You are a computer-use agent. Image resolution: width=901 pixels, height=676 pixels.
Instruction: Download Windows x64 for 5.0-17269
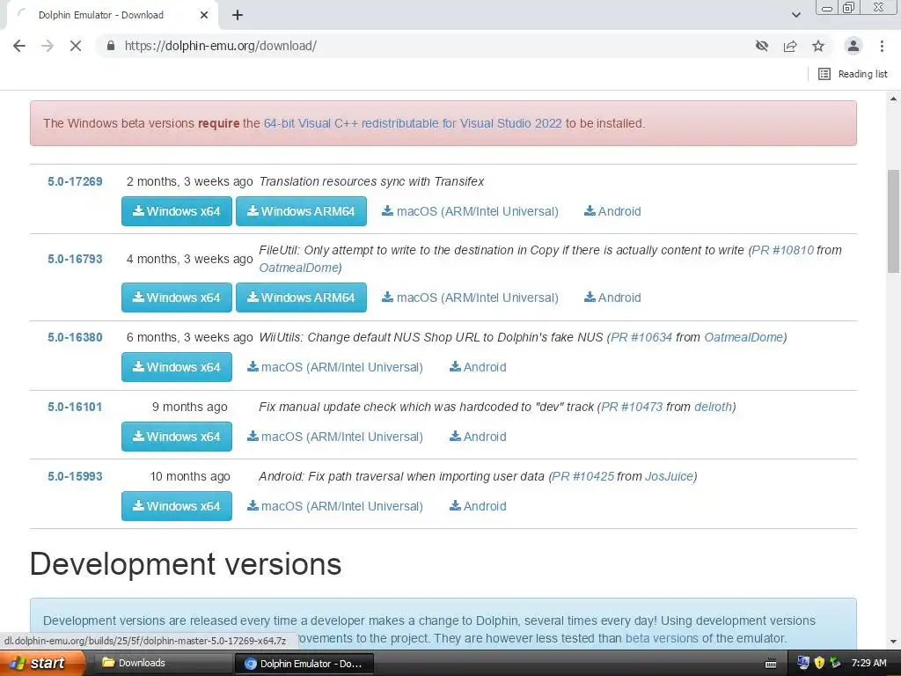pos(176,211)
